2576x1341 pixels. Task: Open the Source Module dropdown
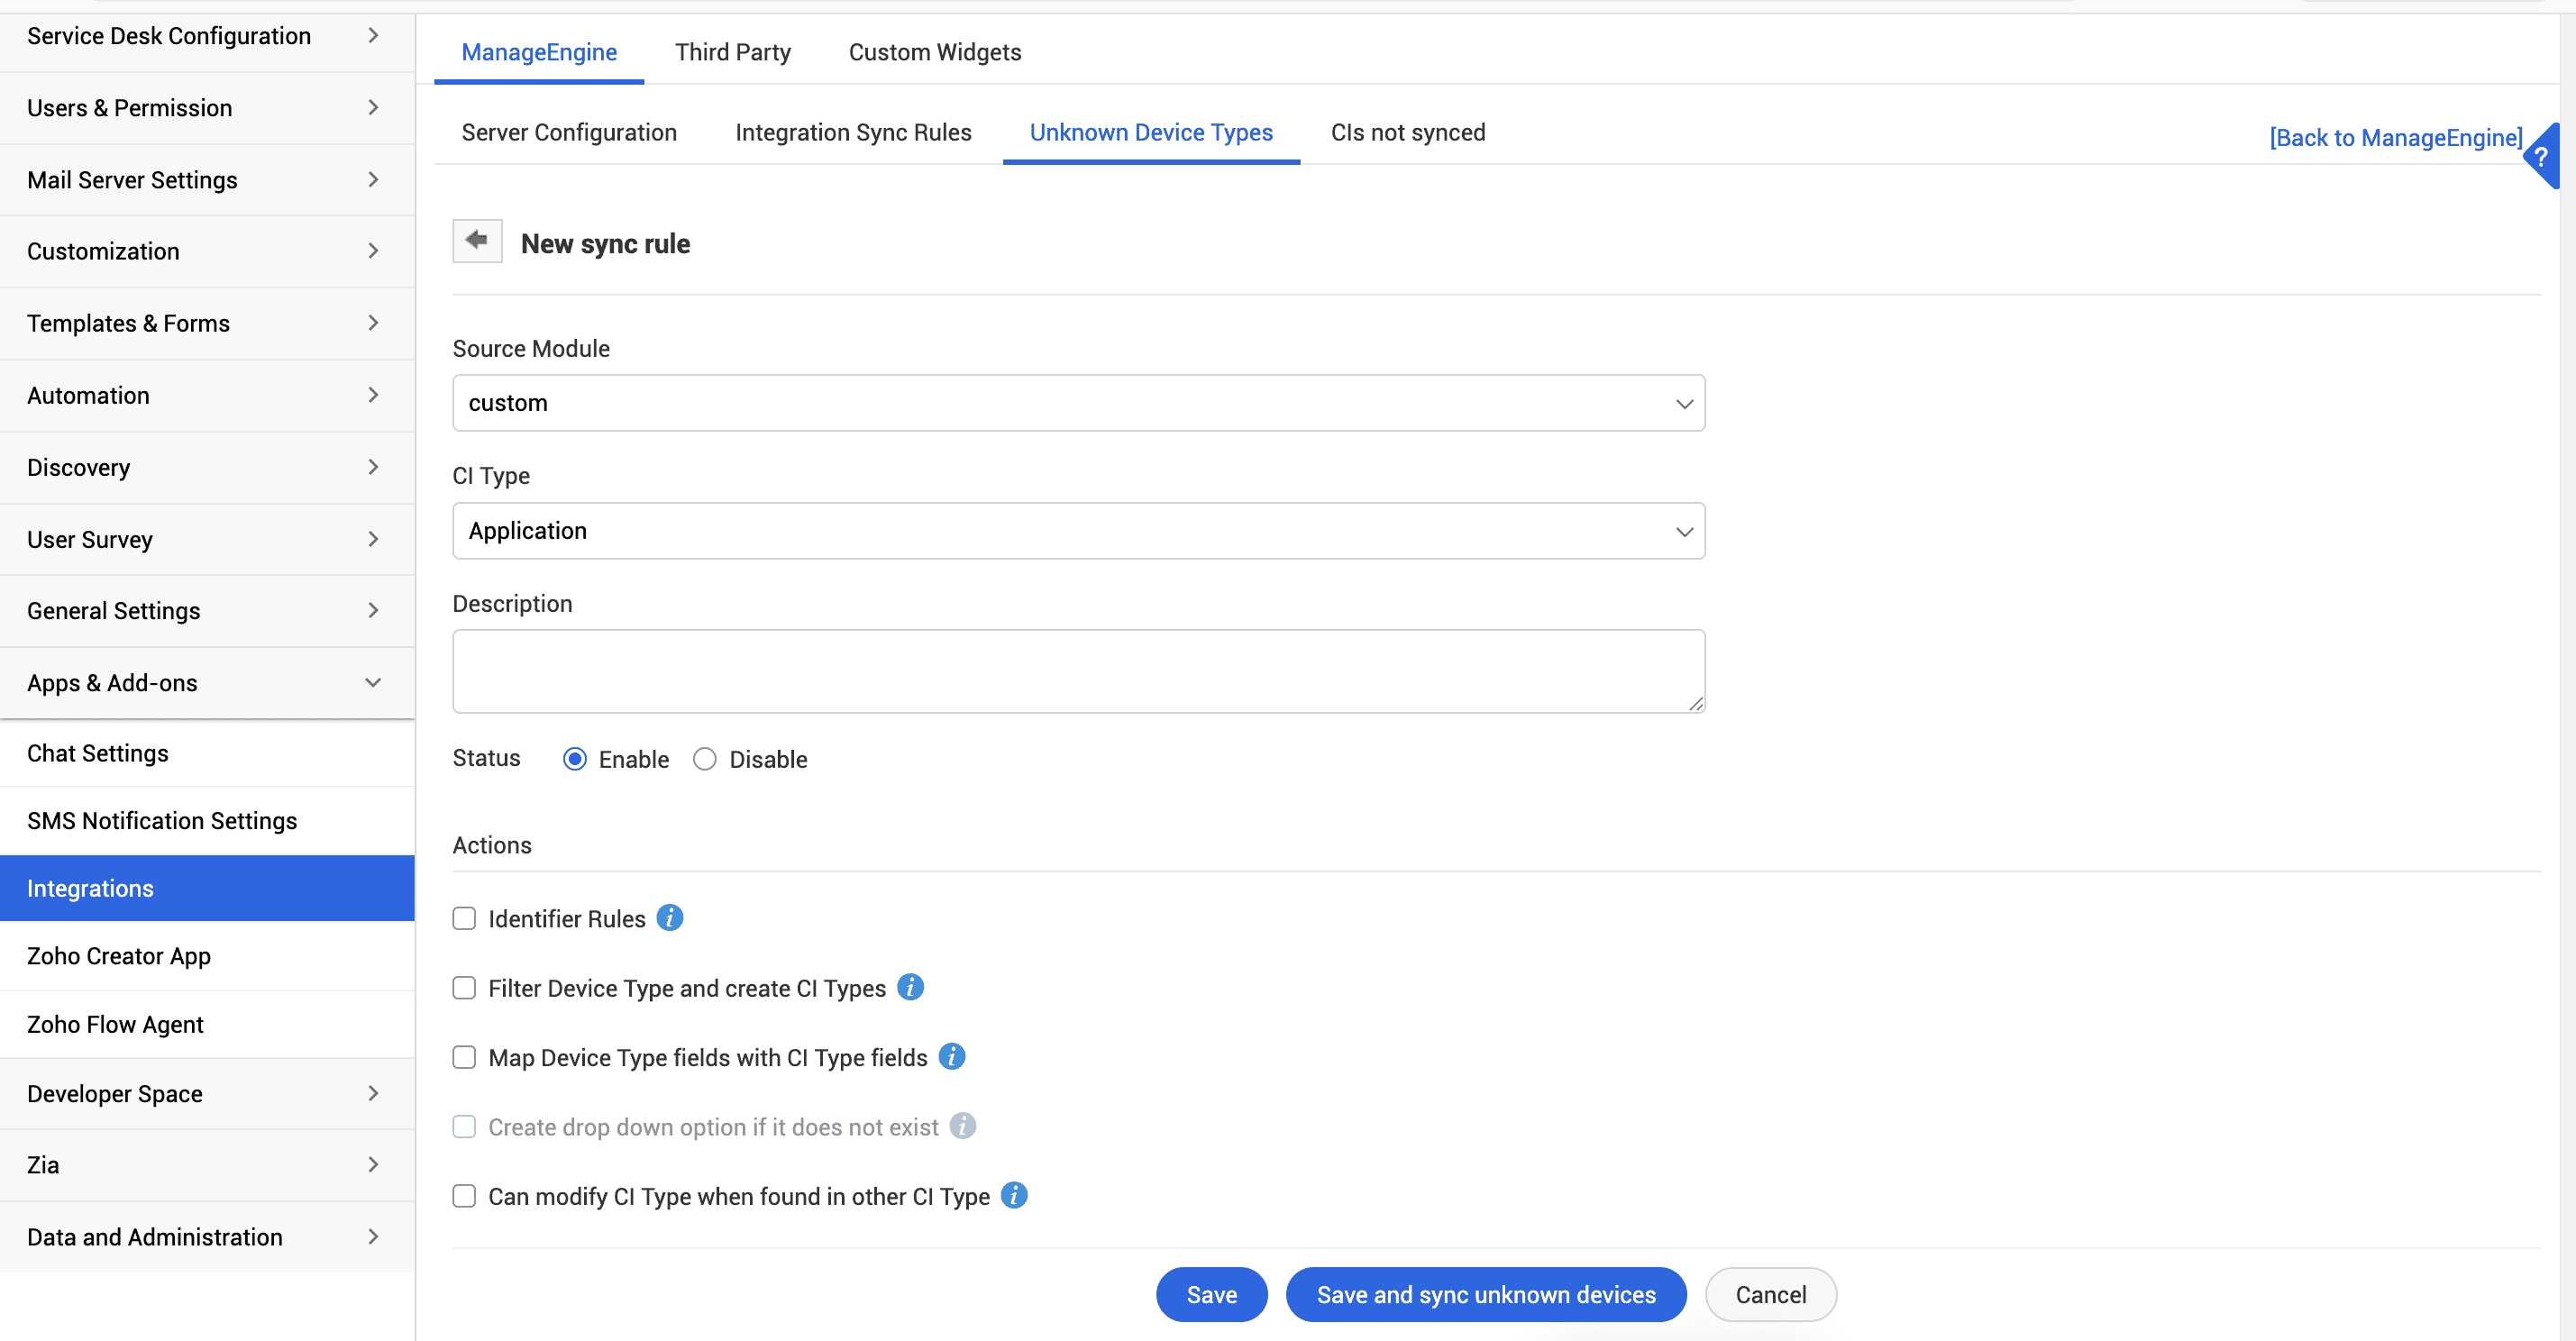pyautogui.click(x=1079, y=403)
